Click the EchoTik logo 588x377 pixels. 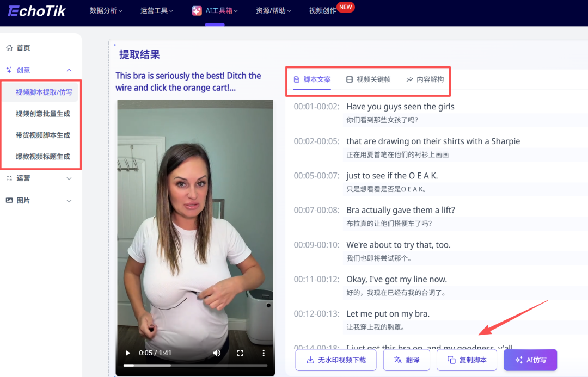(37, 10)
